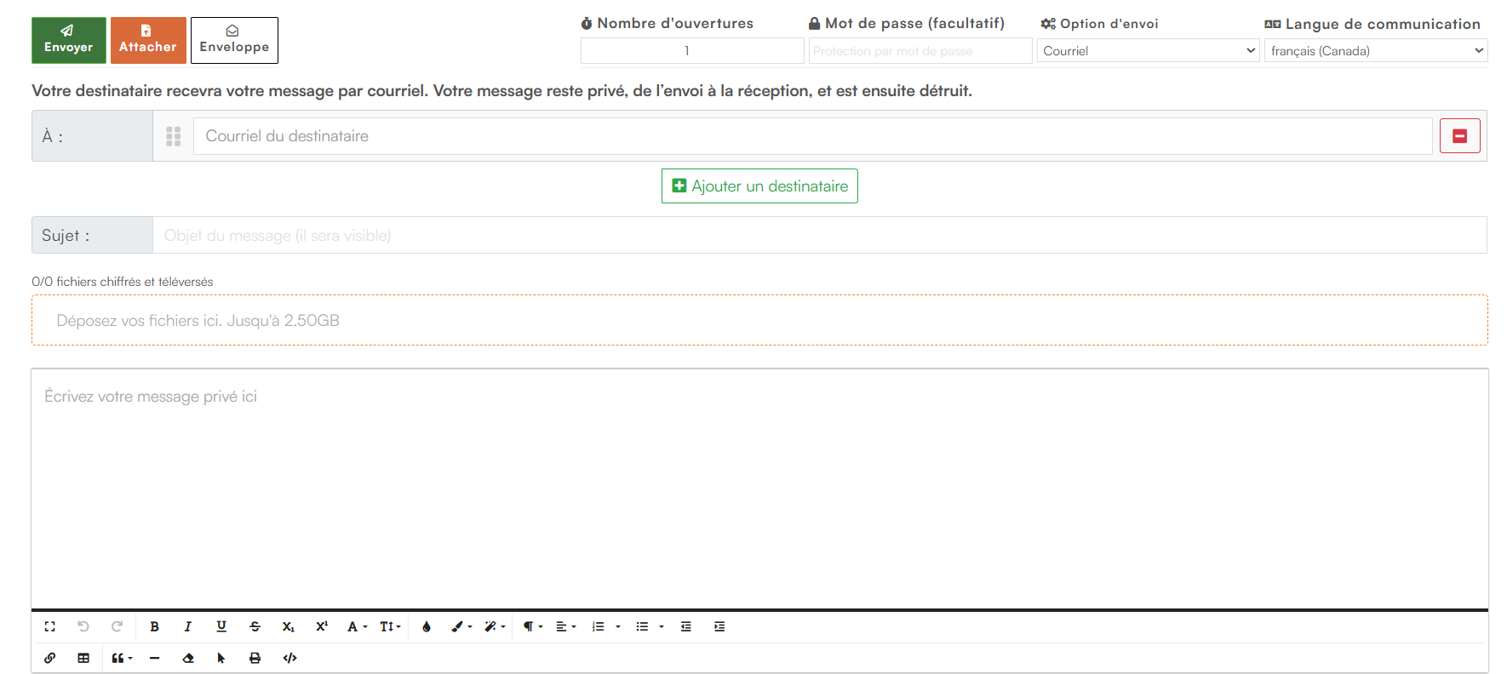Click the Courriel du destinataire field
Viewport: 1507px width, 674px height.
coord(812,136)
